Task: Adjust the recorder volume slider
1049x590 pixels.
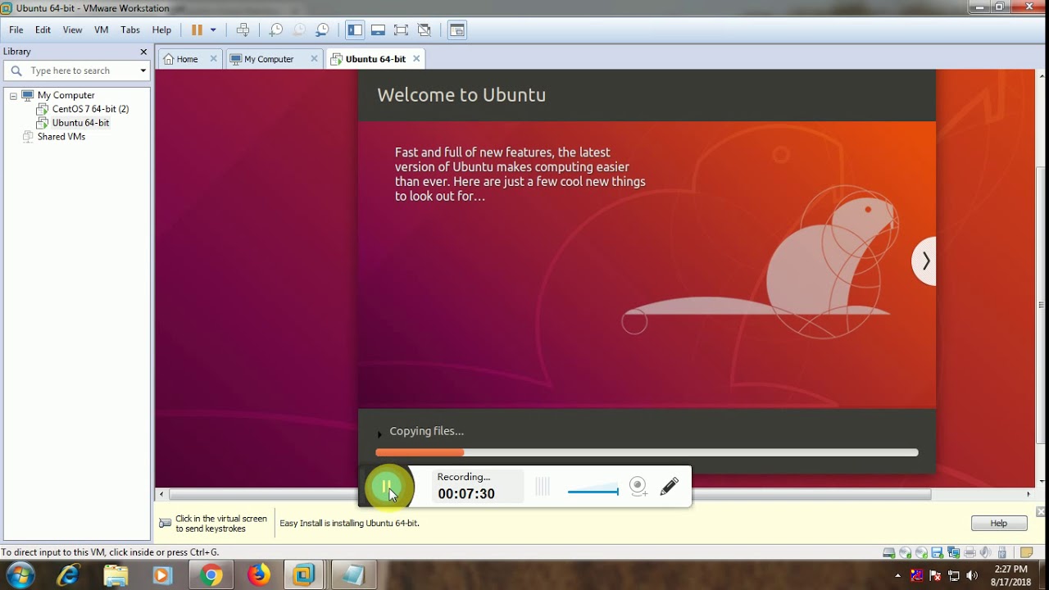Action: pos(593,492)
